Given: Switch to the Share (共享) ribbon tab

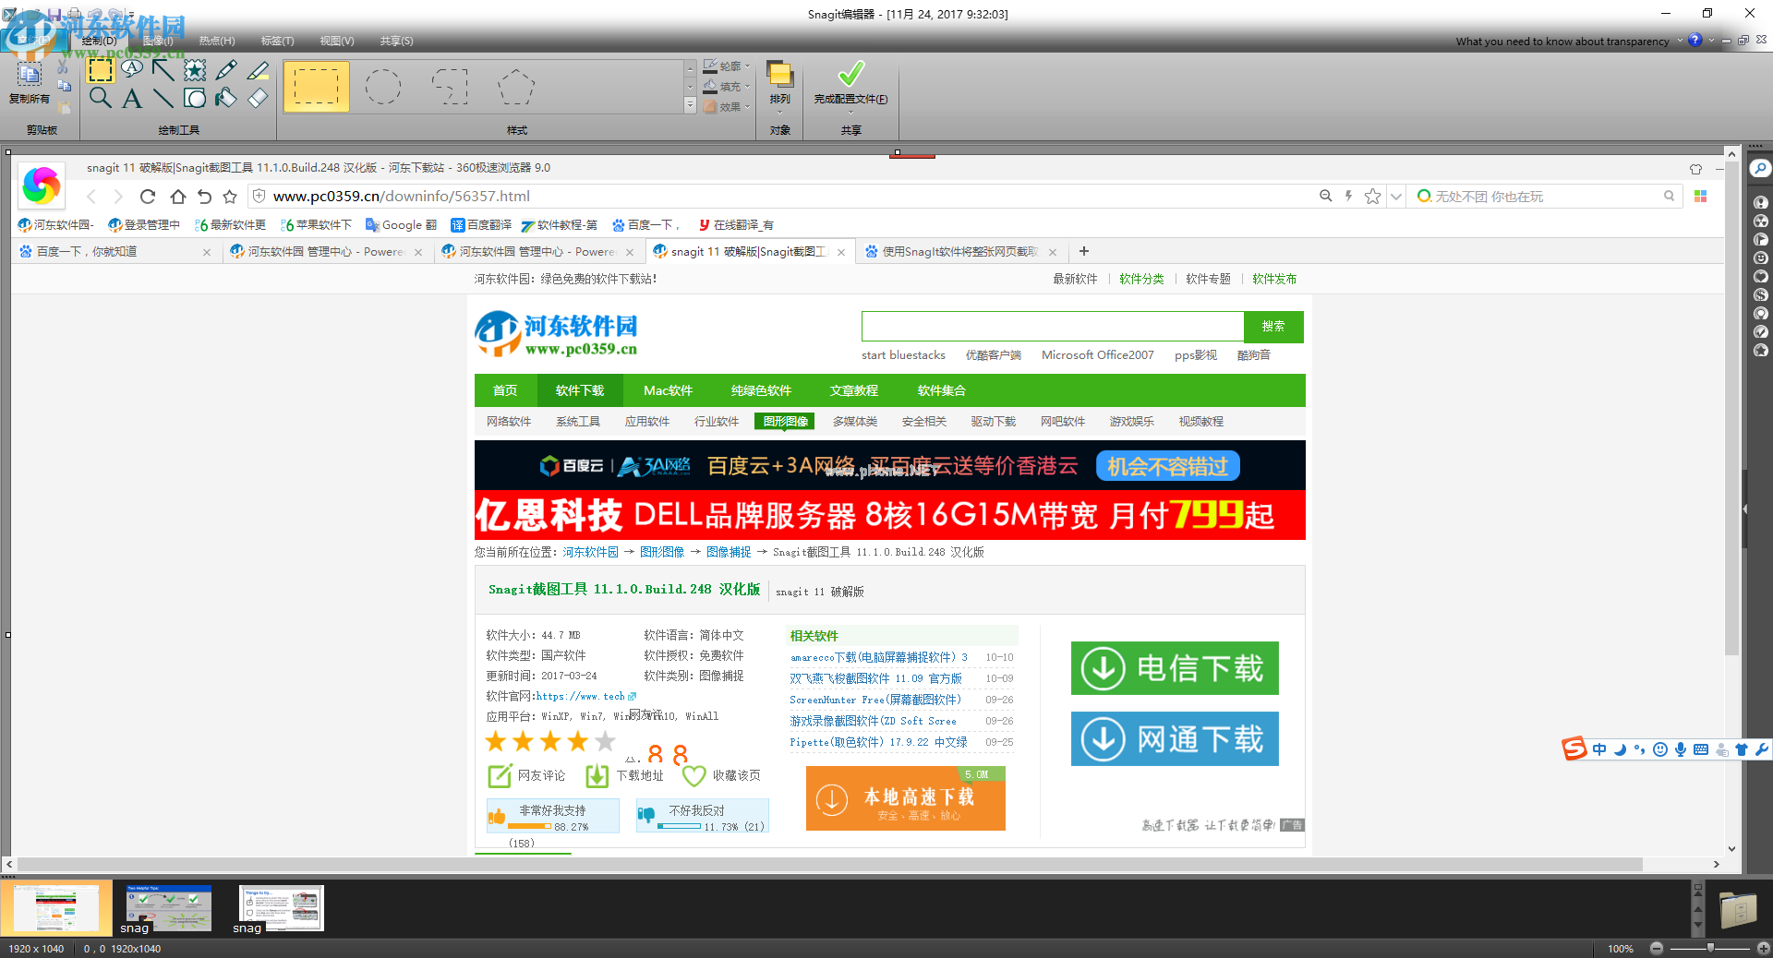Looking at the screenshot, I should click(x=396, y=41).
